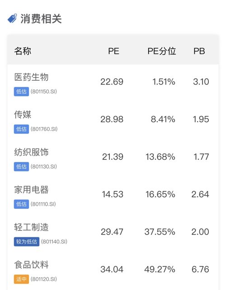Click the 低估 tag under 纺织服饰

click(x=21, y=166)
